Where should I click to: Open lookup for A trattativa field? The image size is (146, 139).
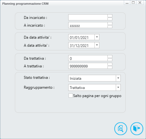[110, 66]
